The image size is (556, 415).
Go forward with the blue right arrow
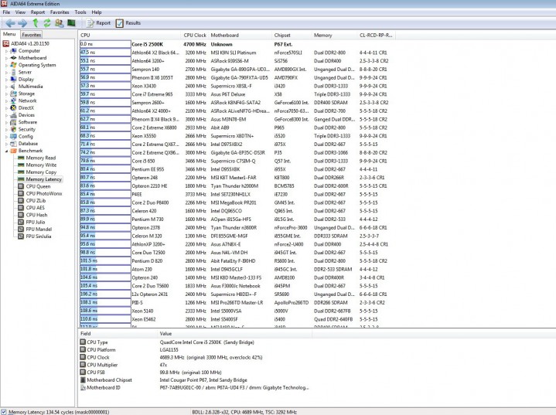click(22, 23)
